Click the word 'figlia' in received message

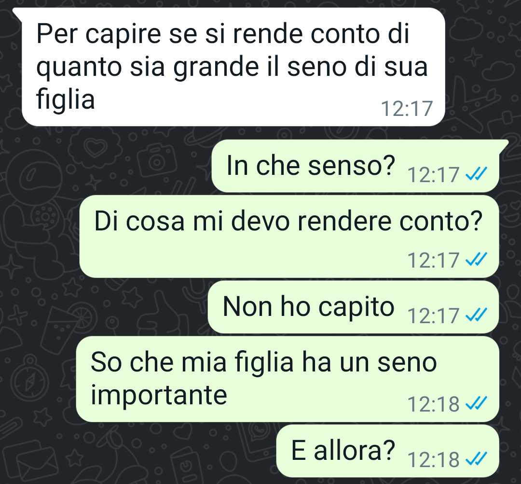[x=66, y=100]
